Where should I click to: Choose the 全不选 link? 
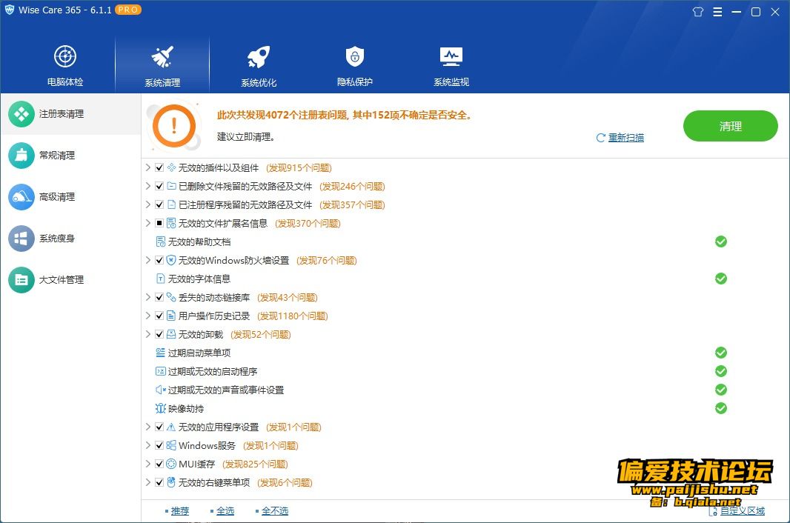point(275,511)
